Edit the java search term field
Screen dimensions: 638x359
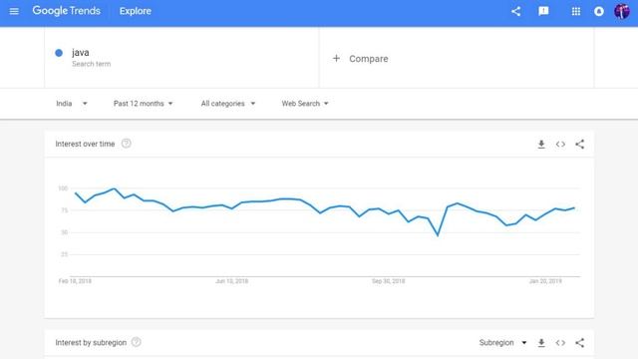click(x=181, y=58)
